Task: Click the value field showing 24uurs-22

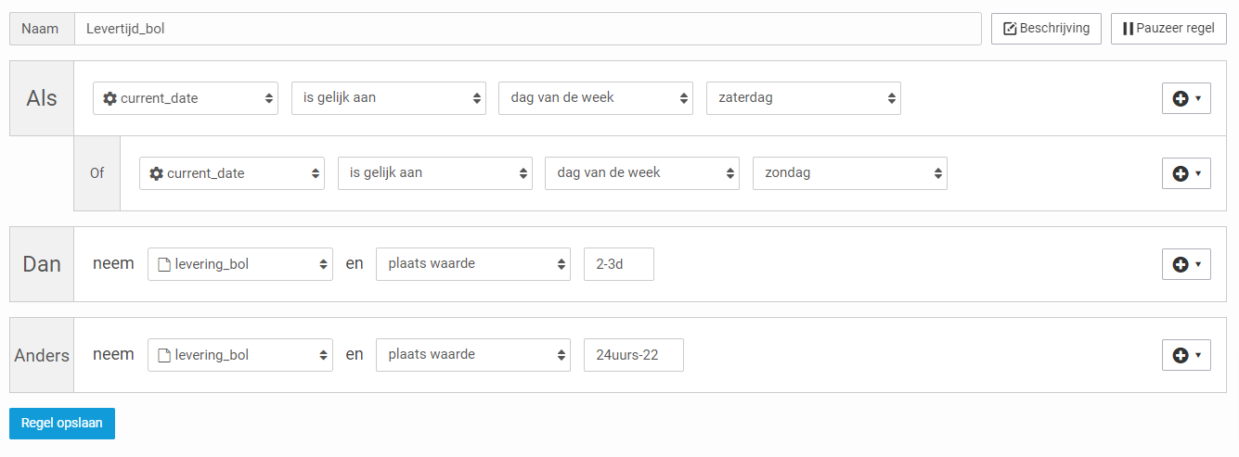Action: (x=634, y=355)
